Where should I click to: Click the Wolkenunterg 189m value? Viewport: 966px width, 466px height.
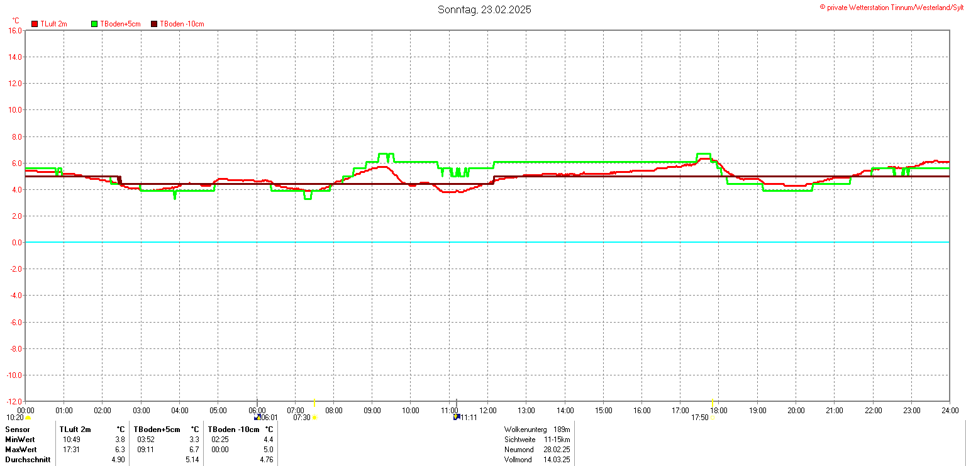coord(562,430)
